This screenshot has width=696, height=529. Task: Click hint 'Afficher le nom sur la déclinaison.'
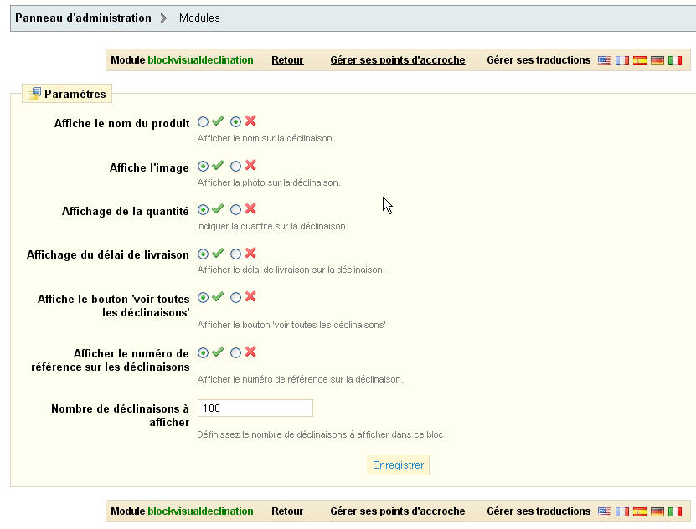266,138
